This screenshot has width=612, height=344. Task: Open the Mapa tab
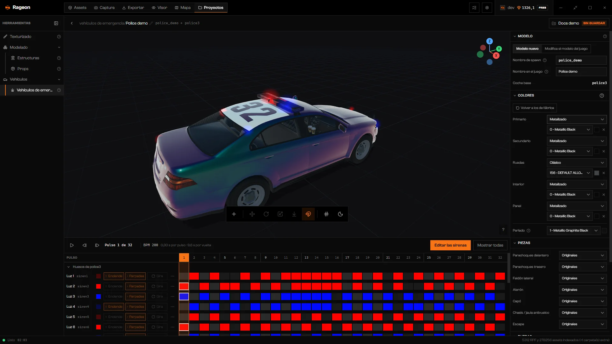pyautogui.click(x=183, y=8)
